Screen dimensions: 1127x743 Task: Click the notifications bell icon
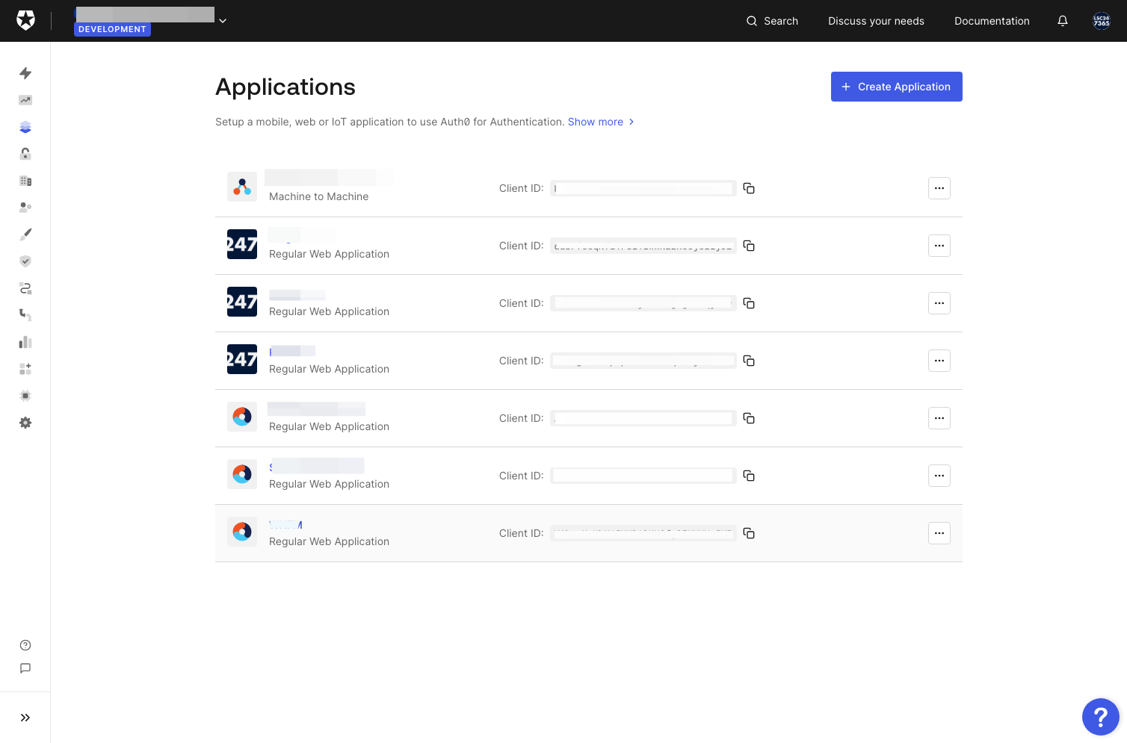pyautogui.click(x=1063, y=21)
